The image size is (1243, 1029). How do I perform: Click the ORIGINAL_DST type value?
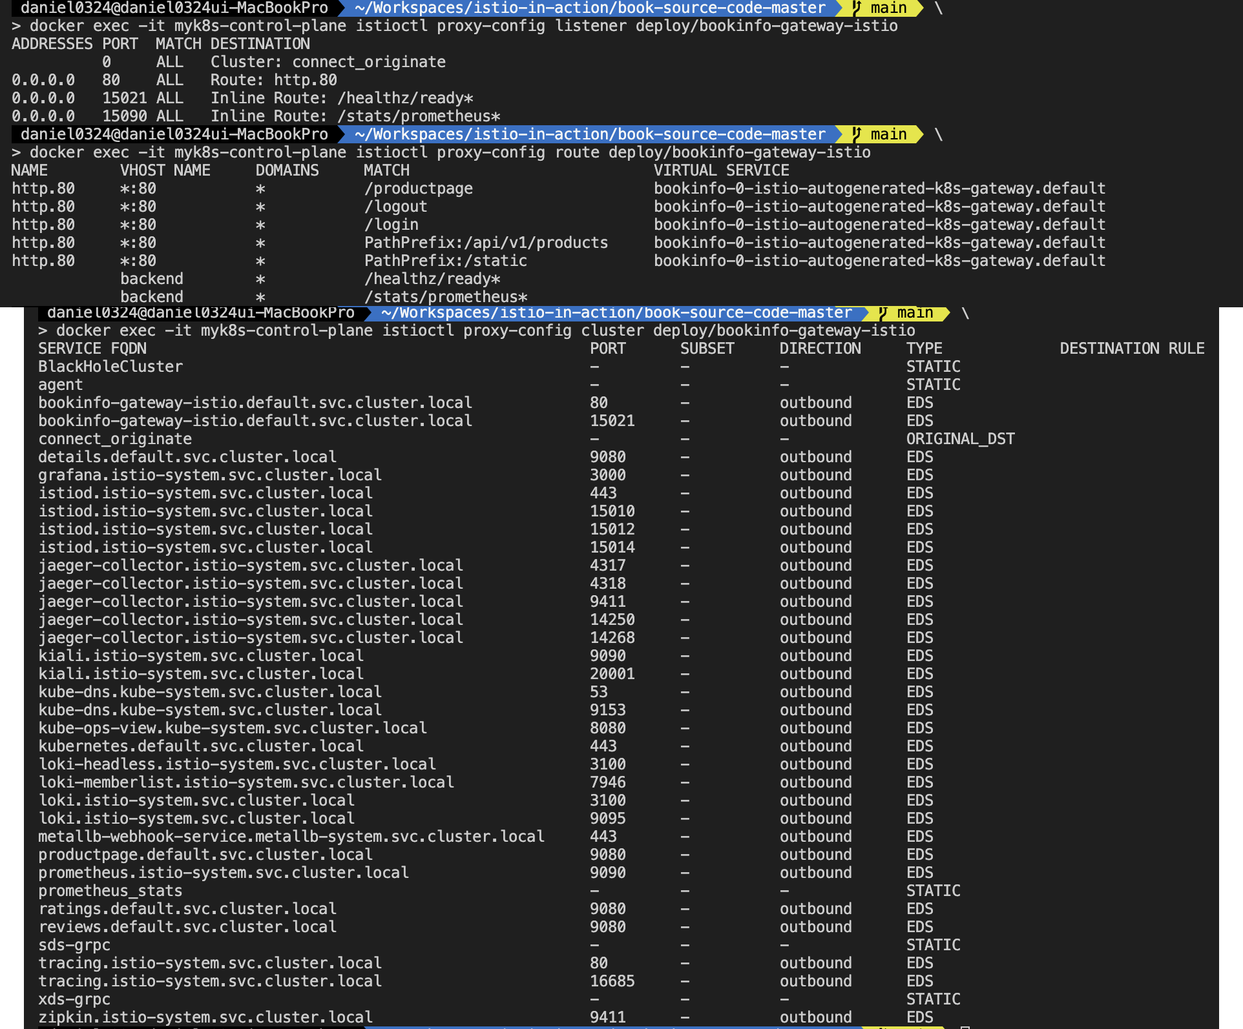point(960,439)
